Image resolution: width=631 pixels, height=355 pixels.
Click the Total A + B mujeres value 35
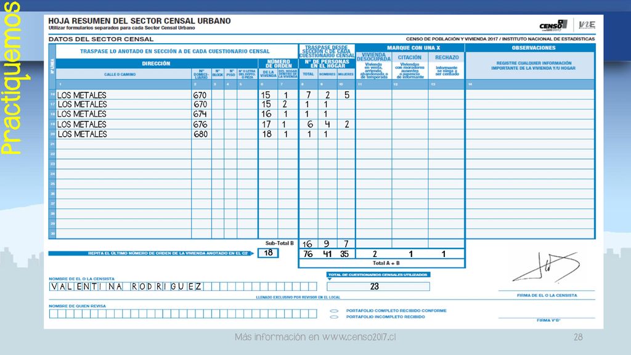[344, 254]
